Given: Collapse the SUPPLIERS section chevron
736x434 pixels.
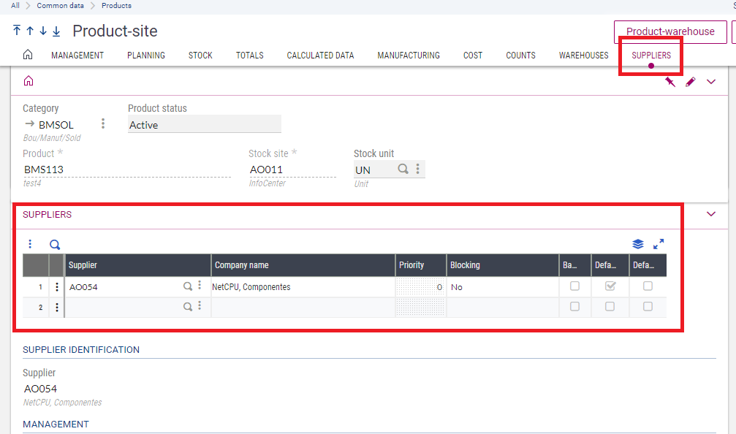Looking at the screenshot, I should (711, 214).
